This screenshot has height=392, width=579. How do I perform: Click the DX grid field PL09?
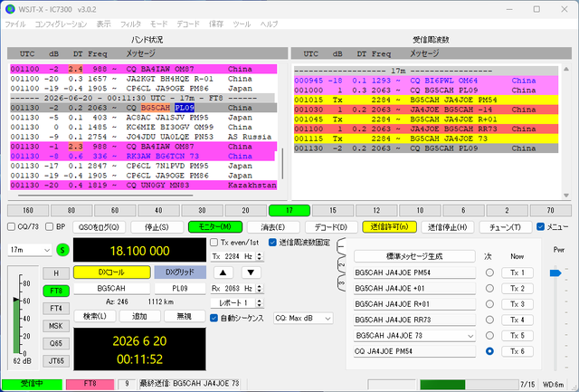(180, 288)
